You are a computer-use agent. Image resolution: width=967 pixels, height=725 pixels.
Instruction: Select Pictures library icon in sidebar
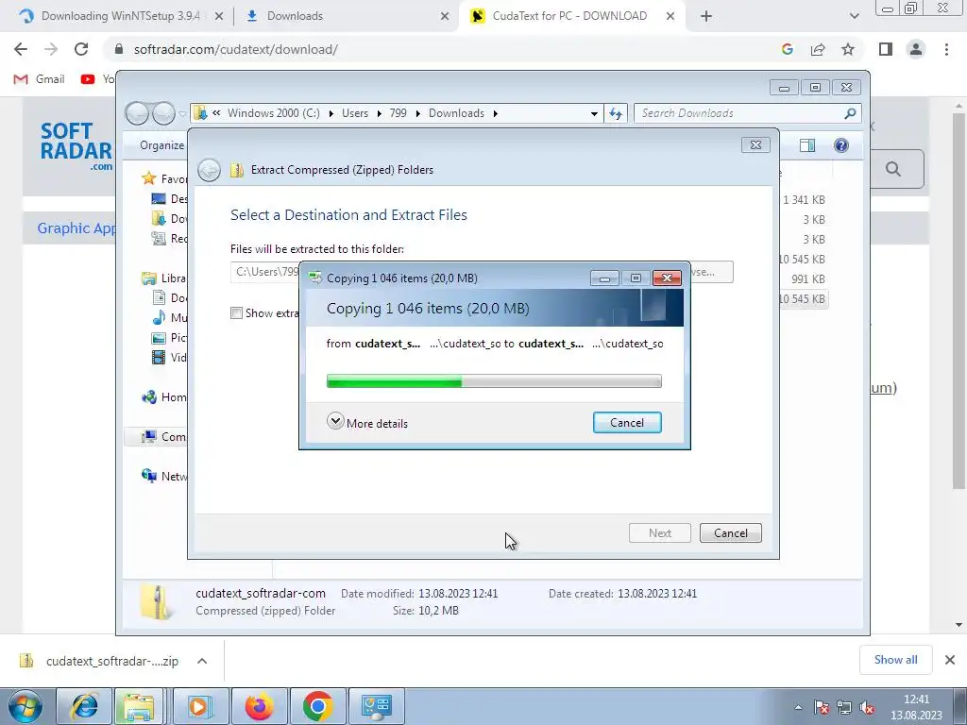(159, 337)
